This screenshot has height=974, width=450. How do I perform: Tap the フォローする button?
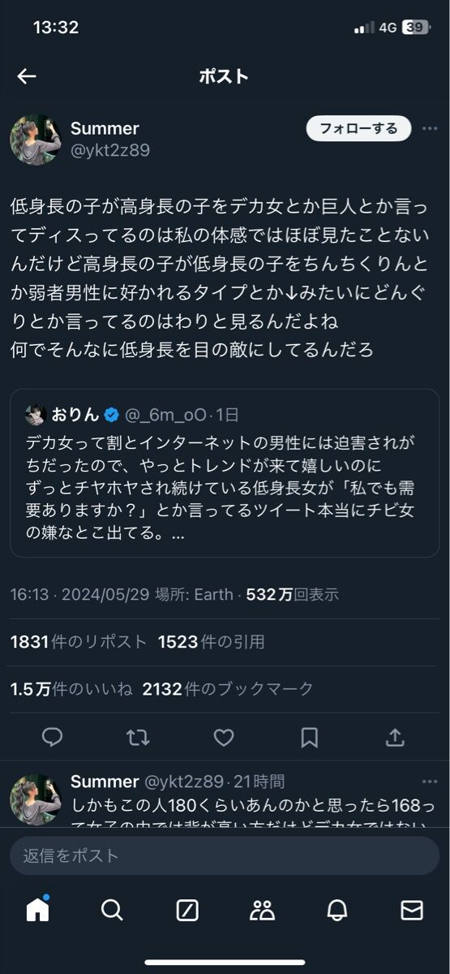(x=358, y=128)
